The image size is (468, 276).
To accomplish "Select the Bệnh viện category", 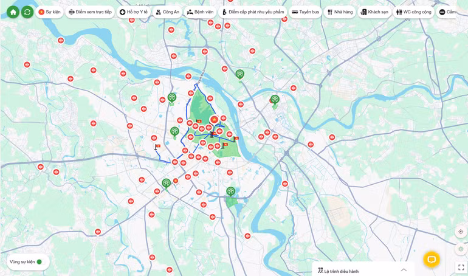I will 199,12.
